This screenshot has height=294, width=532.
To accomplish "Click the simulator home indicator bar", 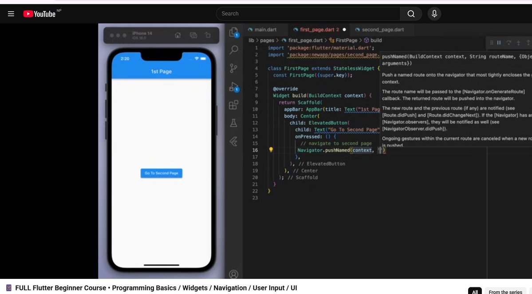I will click(161, 265).
